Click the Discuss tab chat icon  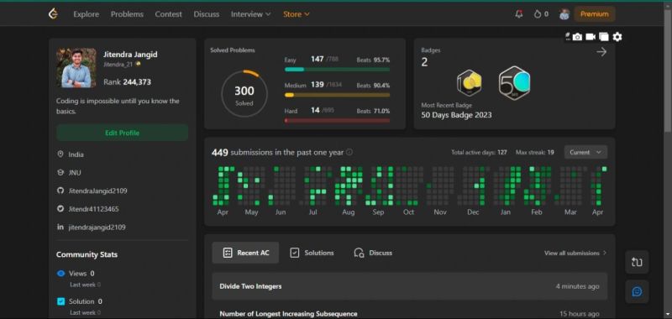coord(360,253)
